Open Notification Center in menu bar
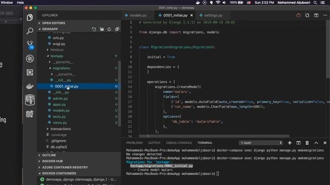Screen dimensions: 330x185 pos(323,3)
